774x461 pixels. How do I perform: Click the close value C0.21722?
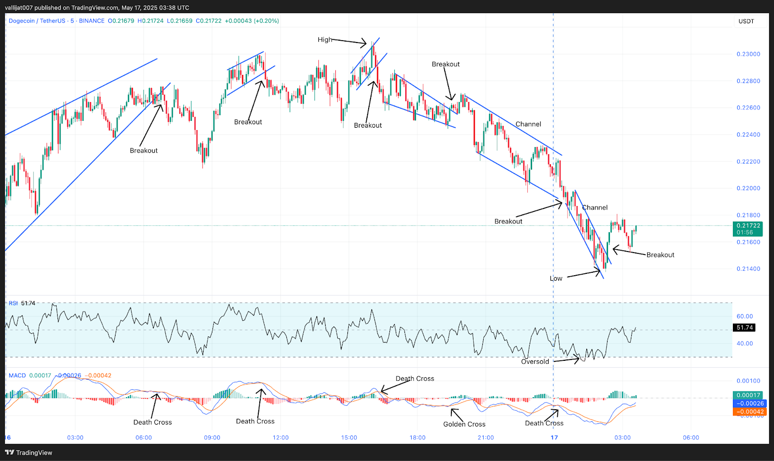(x=208, y=21)
